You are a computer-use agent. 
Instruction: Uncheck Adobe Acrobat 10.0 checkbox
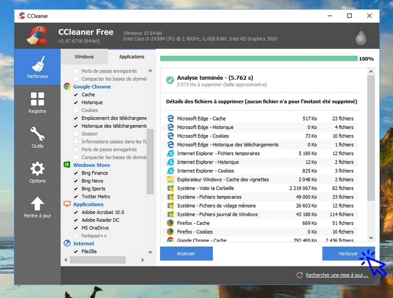tap(76, 213)
